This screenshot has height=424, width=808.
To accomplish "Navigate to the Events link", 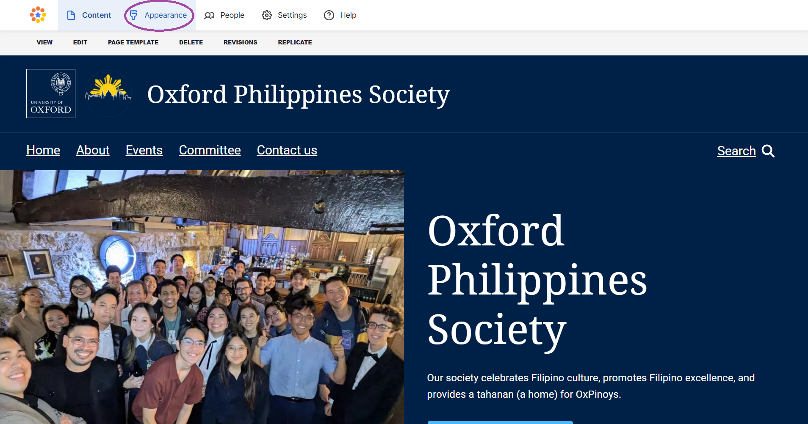I will 144,150.
